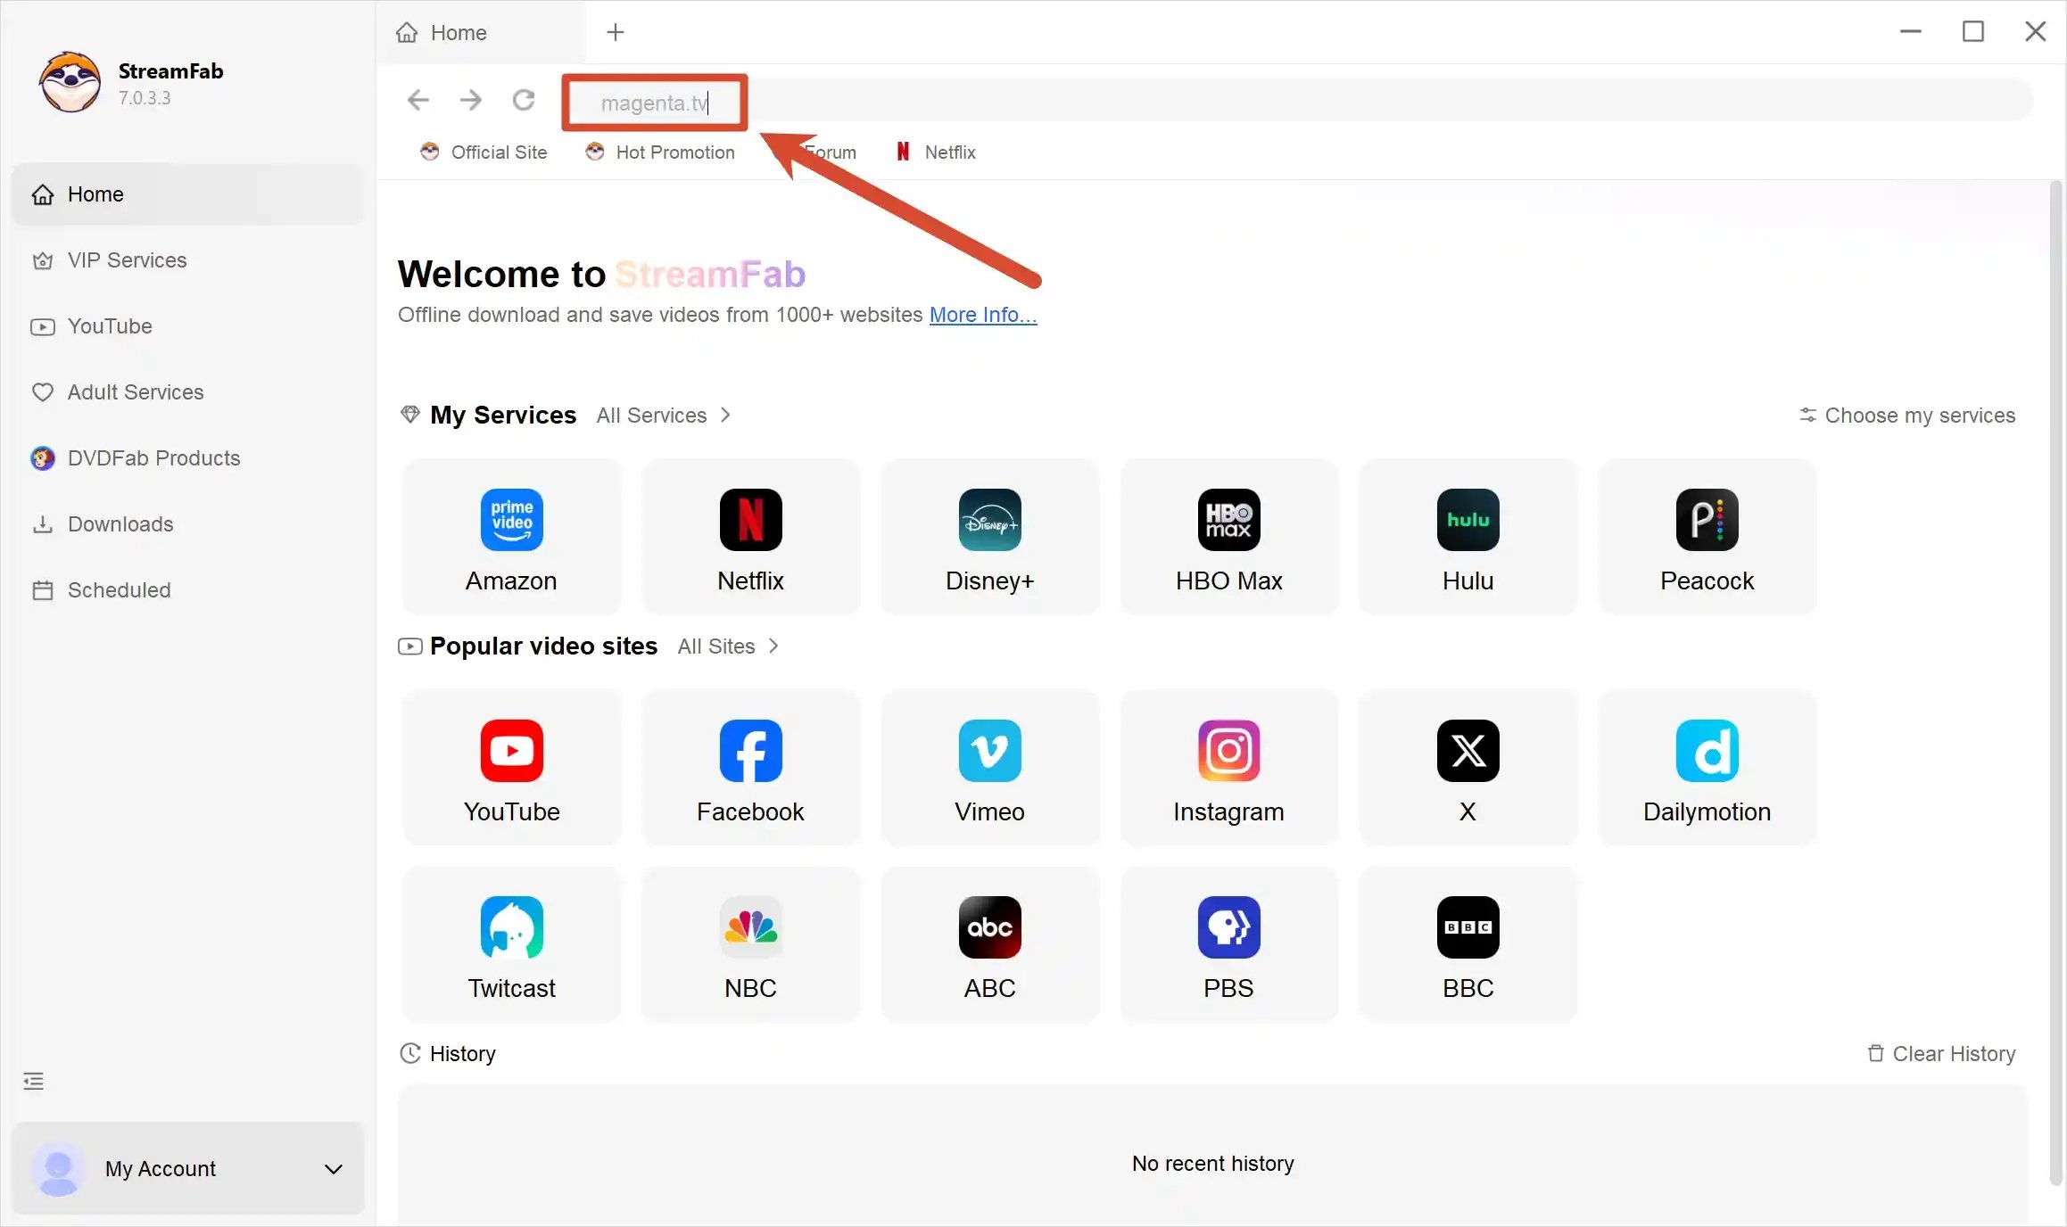Open the Peacock service tile

tap(1707, 537)
